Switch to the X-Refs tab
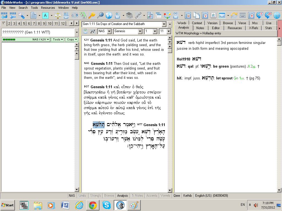282x211 pixels. pos(253,28)
